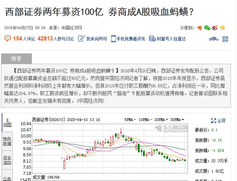
Task: Select the K线图 tab
Action: pos(7,122)
